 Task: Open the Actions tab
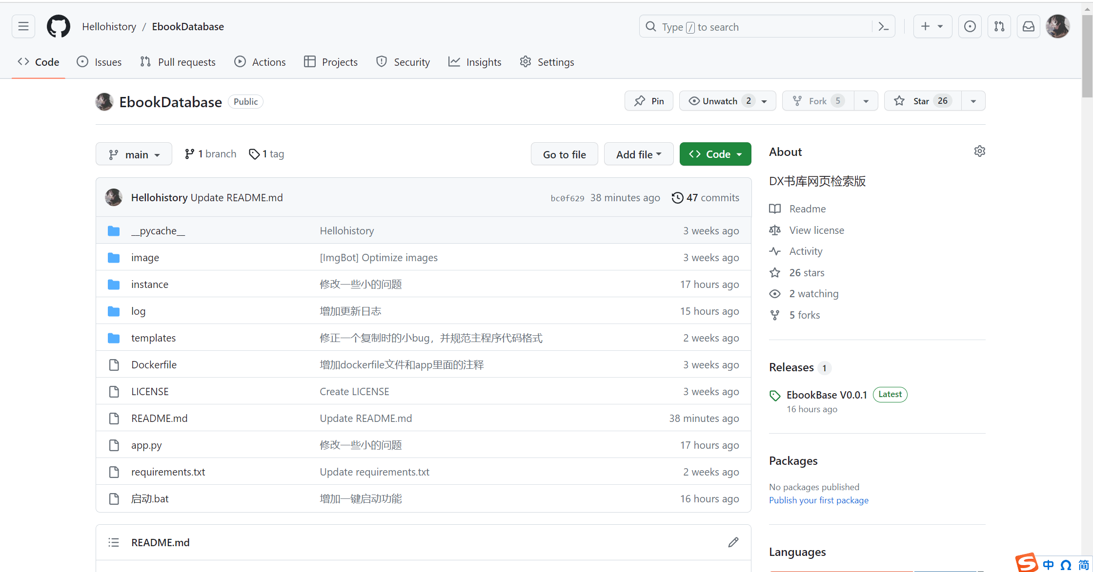pos(260,62)
